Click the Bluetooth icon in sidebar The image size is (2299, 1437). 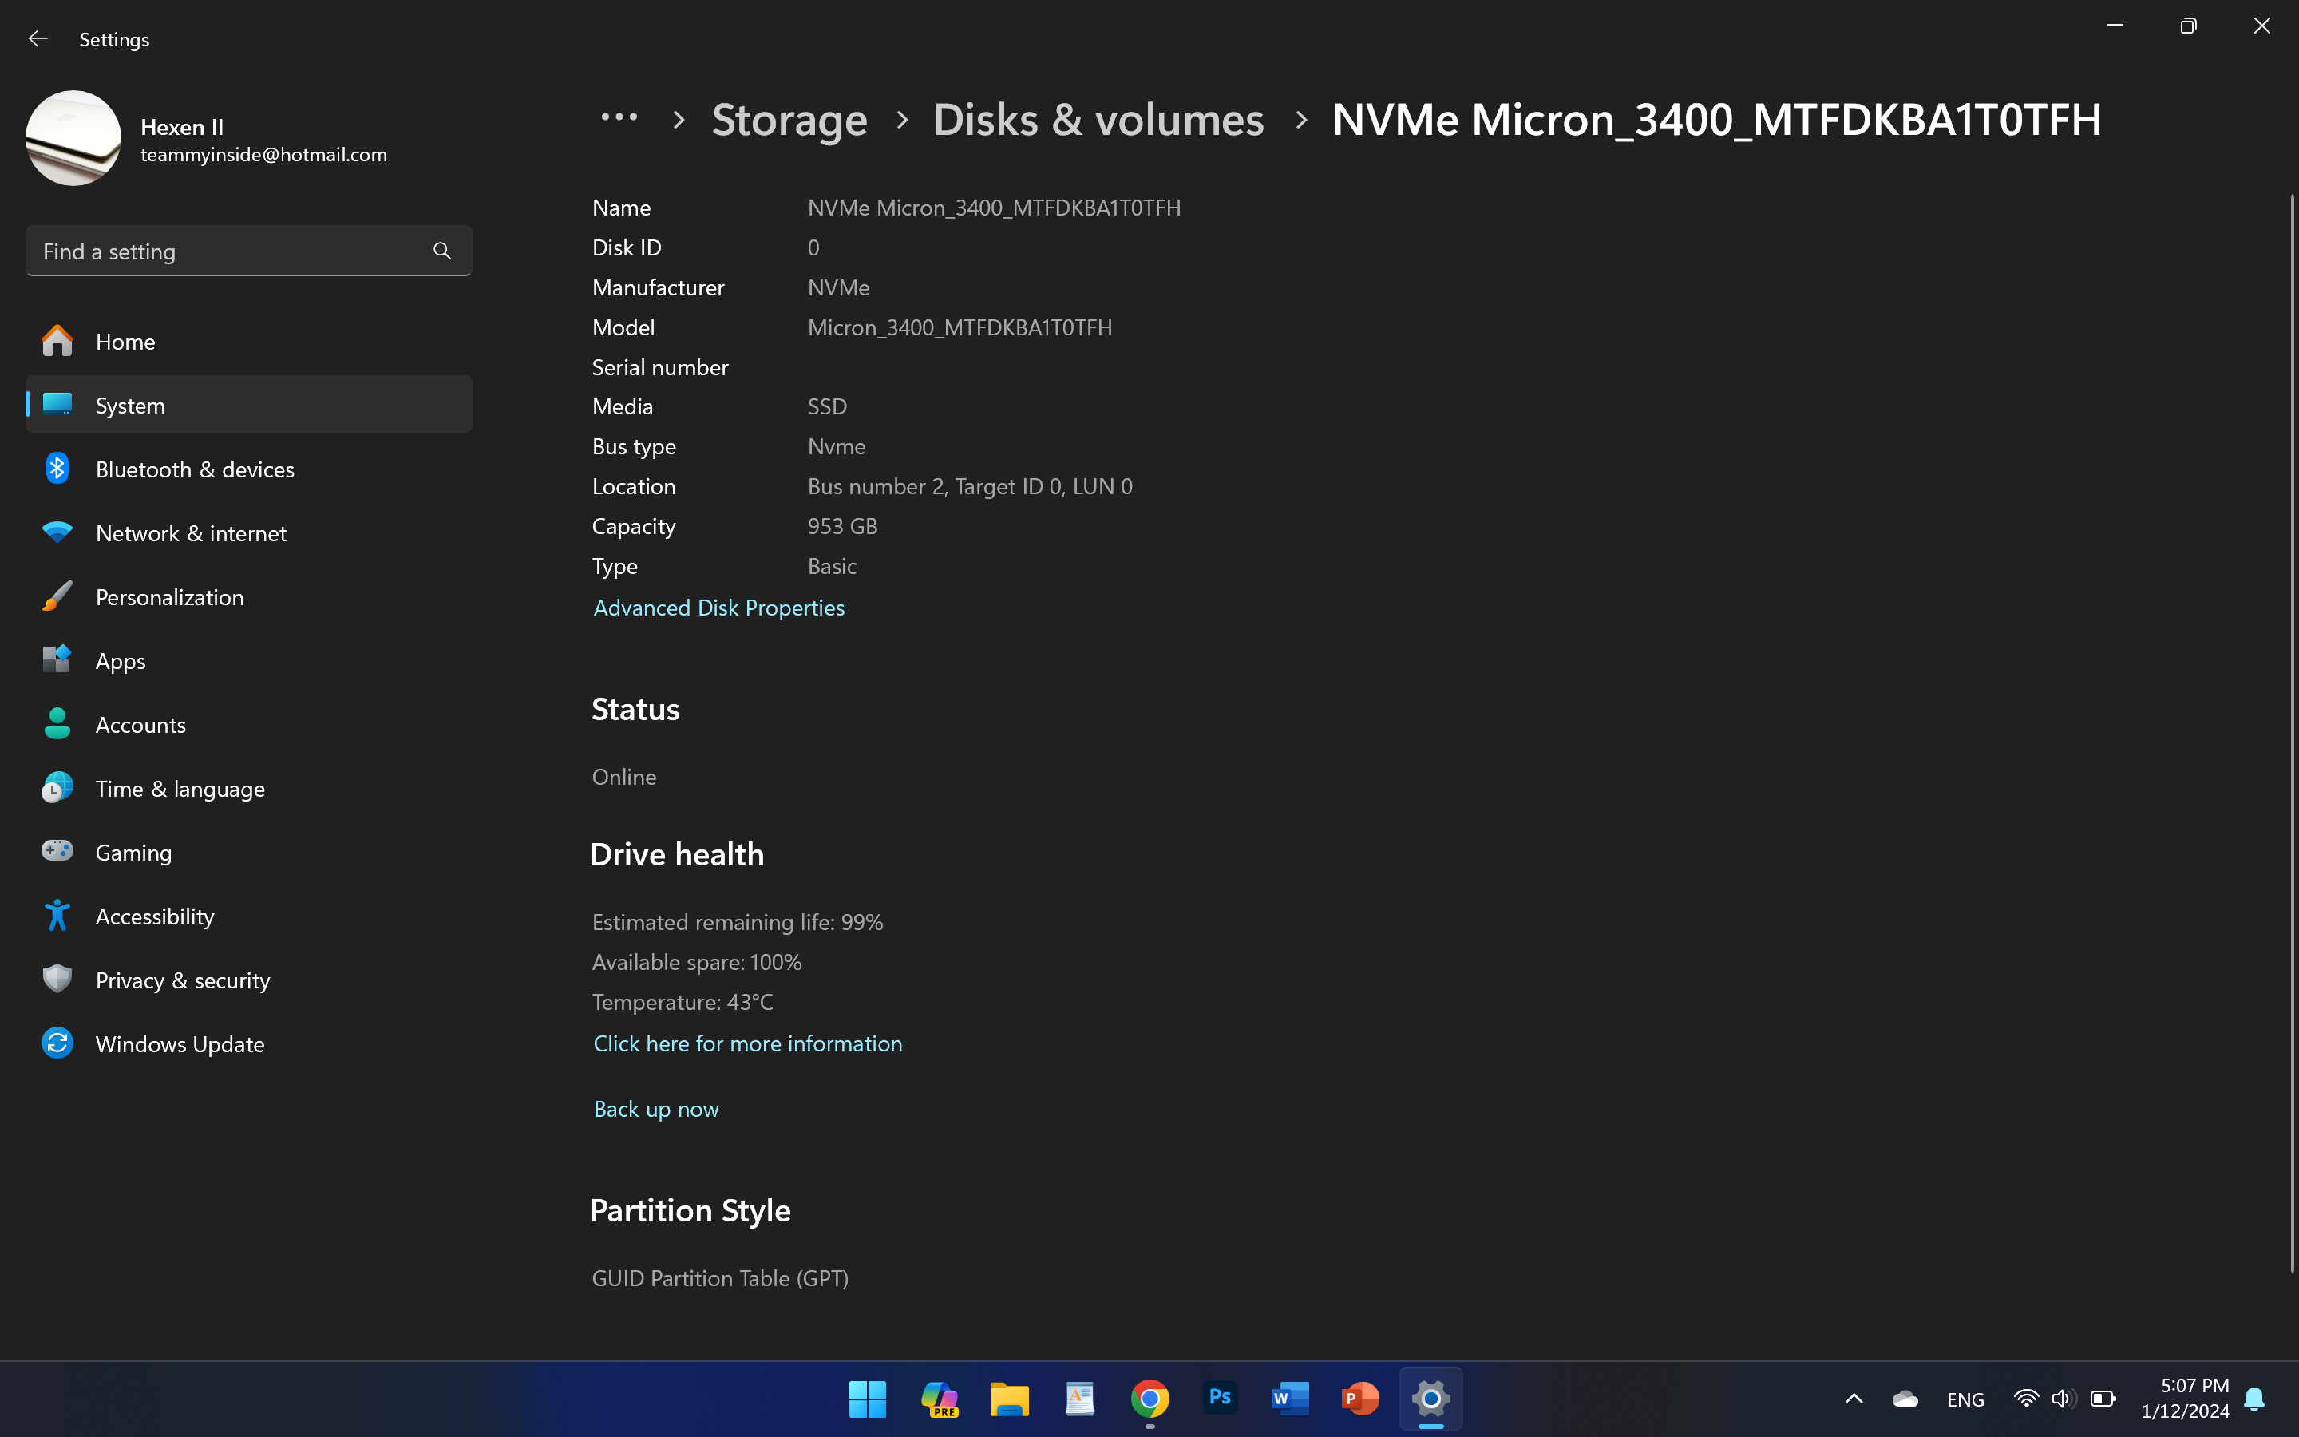click(57, 469)
